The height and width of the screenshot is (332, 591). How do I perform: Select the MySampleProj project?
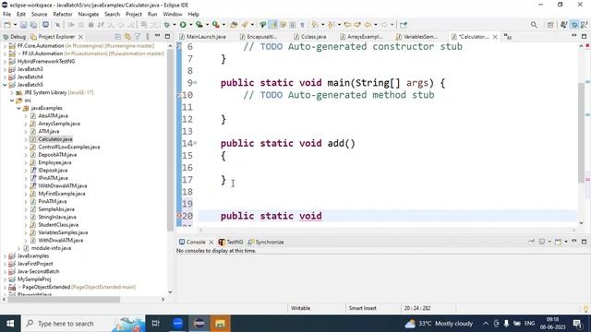click(x=34, y=279)
